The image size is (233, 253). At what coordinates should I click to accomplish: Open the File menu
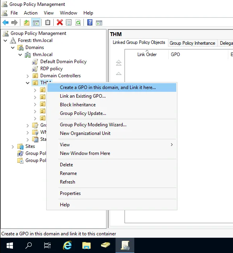[14, 13]
